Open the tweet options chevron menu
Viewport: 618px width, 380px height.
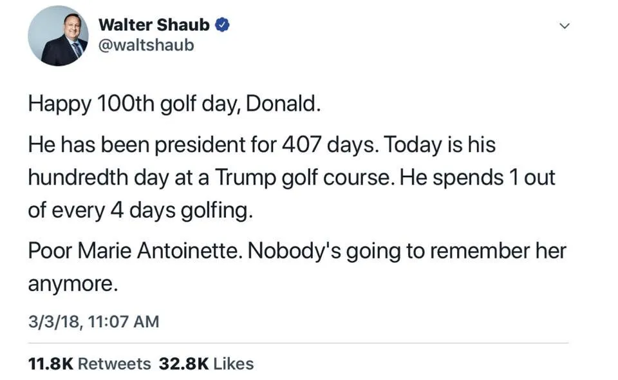[565, 26]
